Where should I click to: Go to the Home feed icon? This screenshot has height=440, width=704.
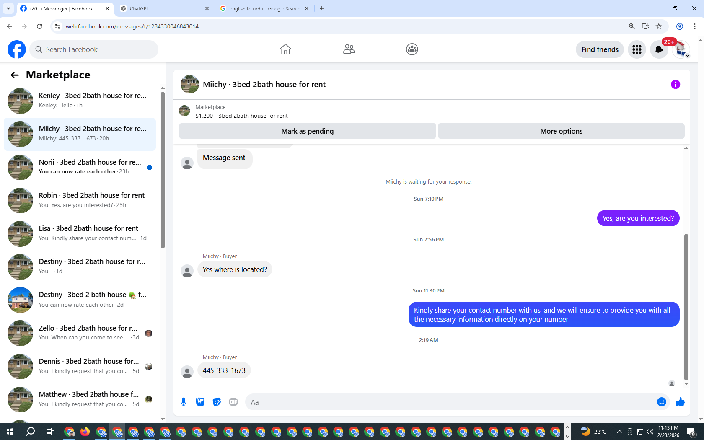285,49
